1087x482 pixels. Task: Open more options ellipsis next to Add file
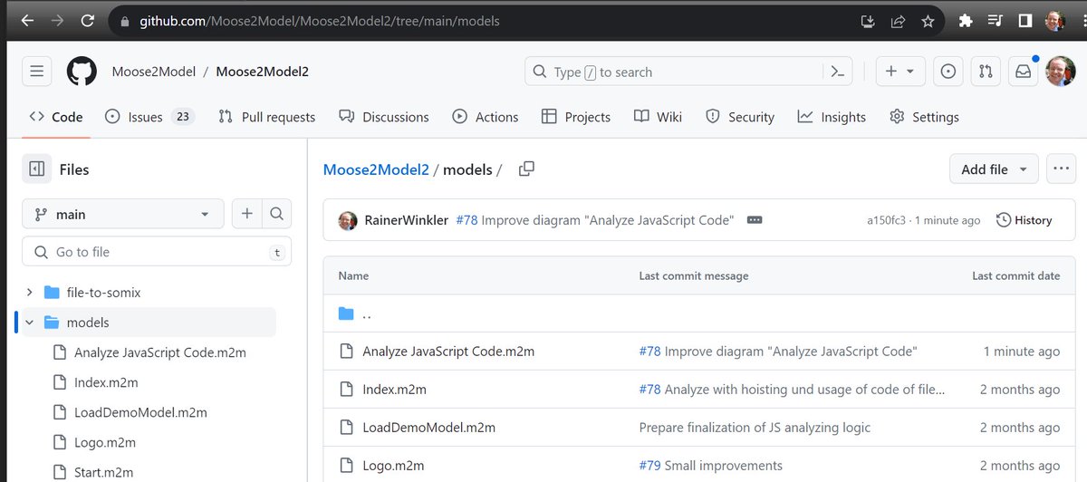1061,169
